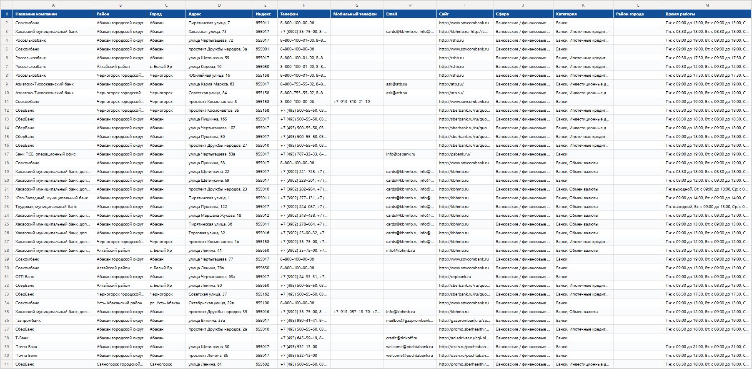Click the address "Октябрьская улица, 29в"
Viewport: 752px width, 376px height.
point(219,303)
